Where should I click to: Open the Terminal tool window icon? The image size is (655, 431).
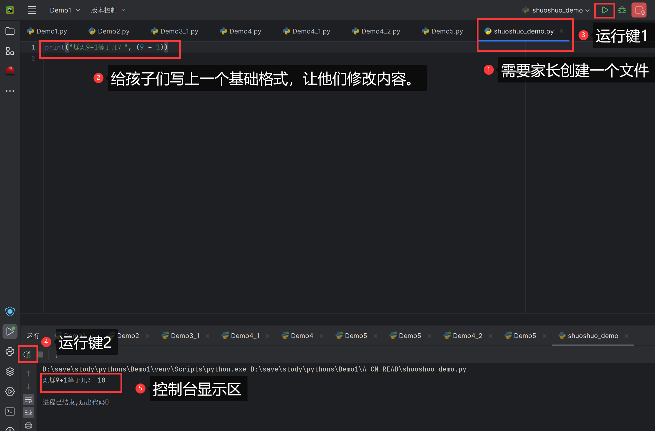click(x=10, y=411)
